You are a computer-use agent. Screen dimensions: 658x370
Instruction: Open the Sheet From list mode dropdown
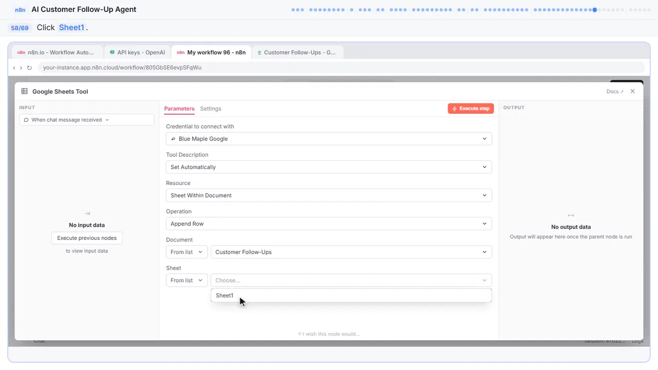click(x=187, y=280)
